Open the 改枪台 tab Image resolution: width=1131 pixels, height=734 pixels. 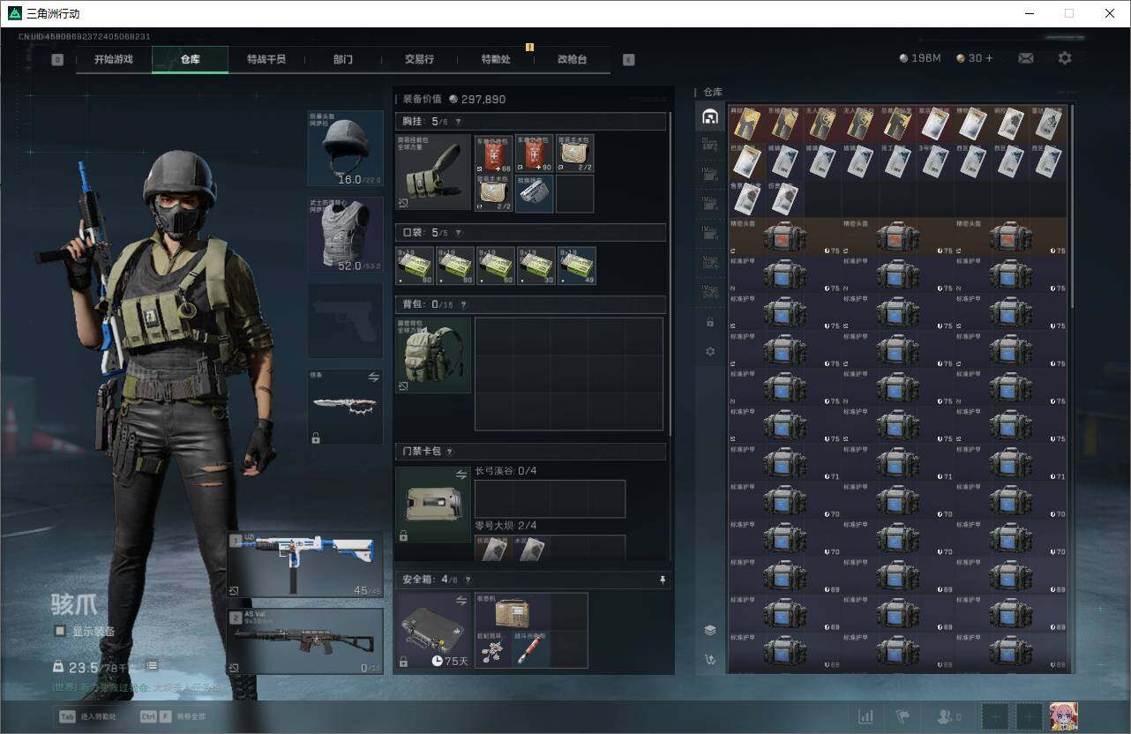tap(572, 60)
